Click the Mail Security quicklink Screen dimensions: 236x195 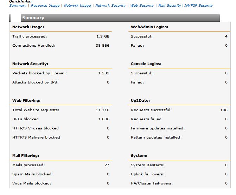[x=170, y=6]
